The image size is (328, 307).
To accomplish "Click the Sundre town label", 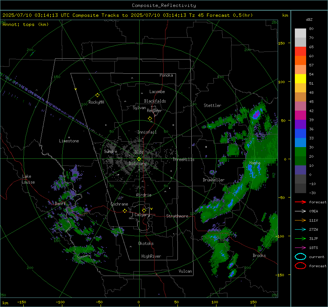I will point(110,151).
